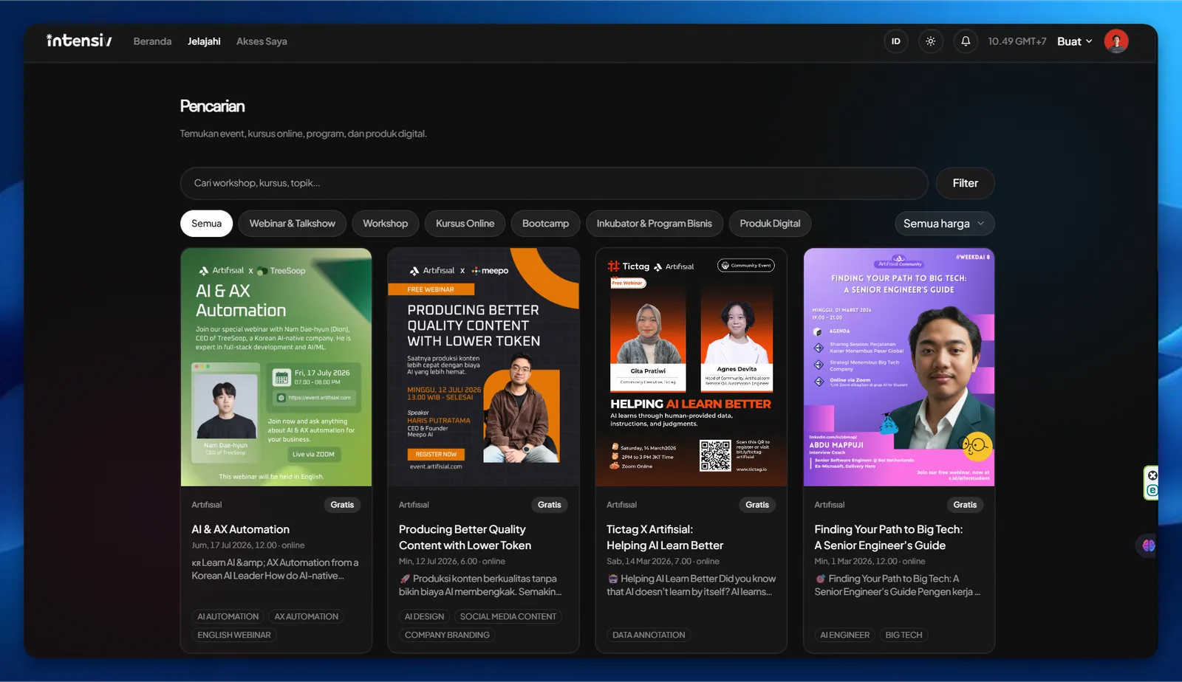Image resolution: width=1182 pixels, height=682 pixels.
Task: Select Inkubator & Program Bisnis chip
Action: [655, 224]
